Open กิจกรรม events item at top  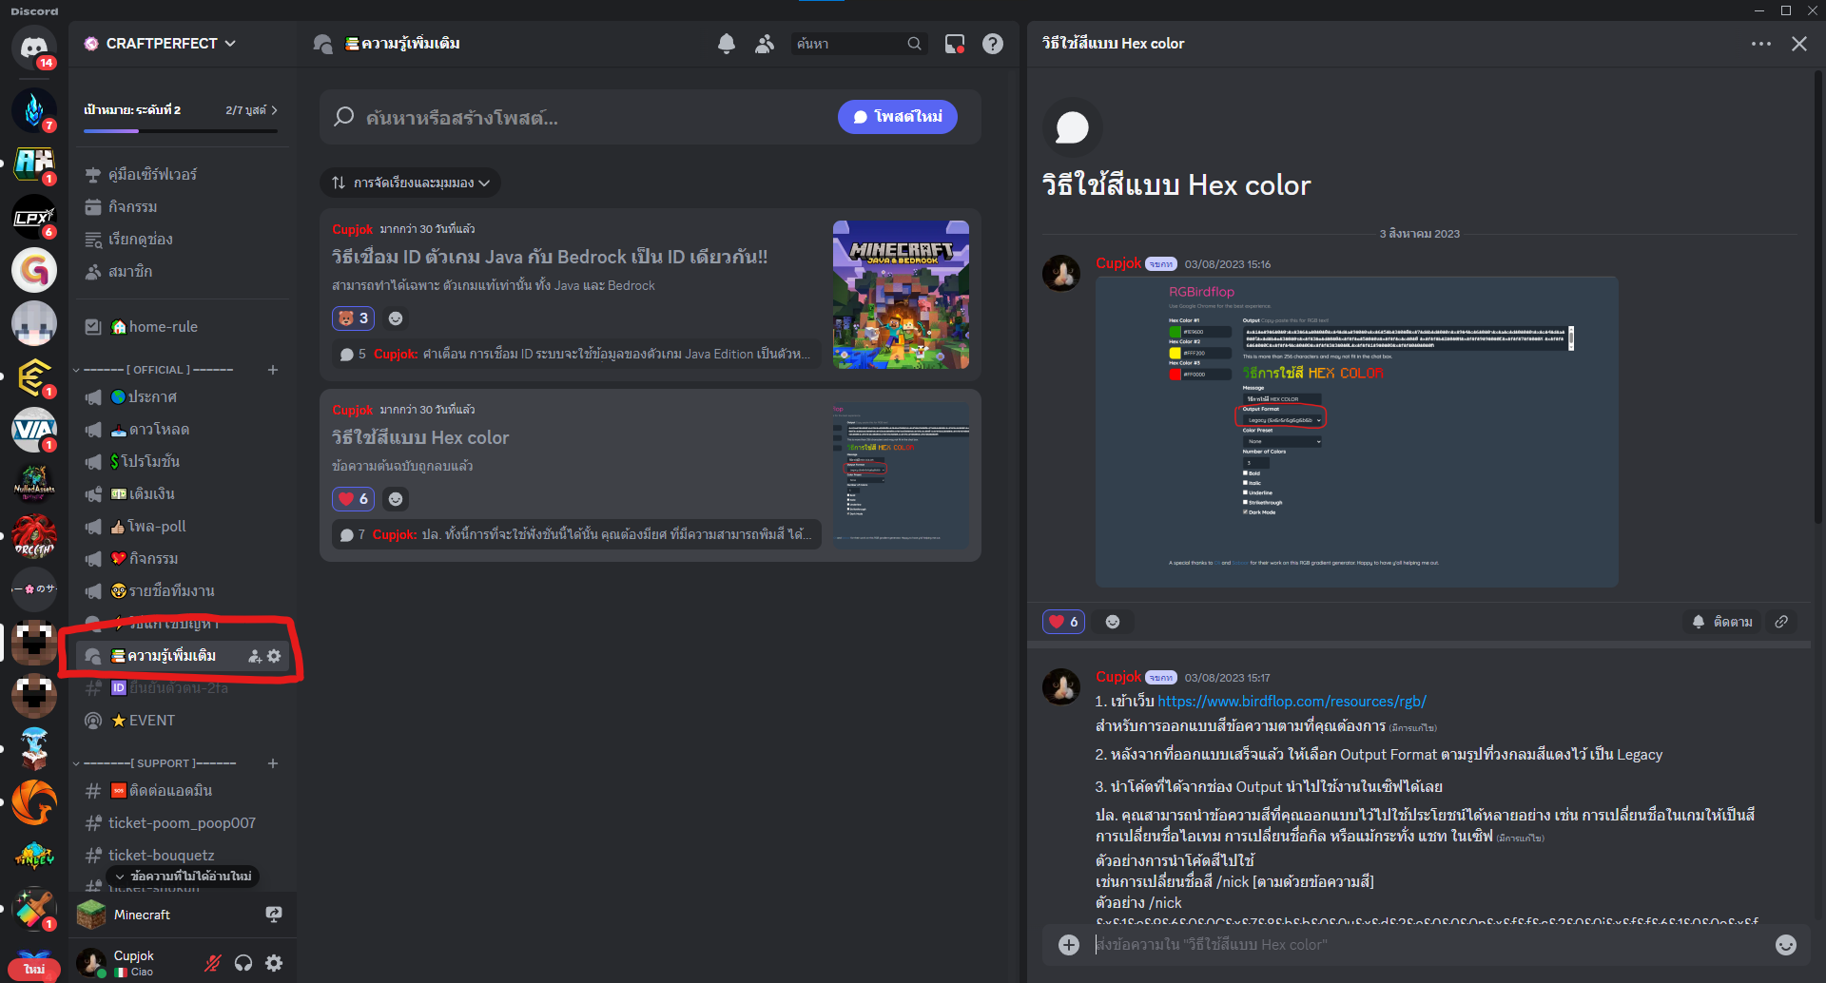[x=183, y=207]
